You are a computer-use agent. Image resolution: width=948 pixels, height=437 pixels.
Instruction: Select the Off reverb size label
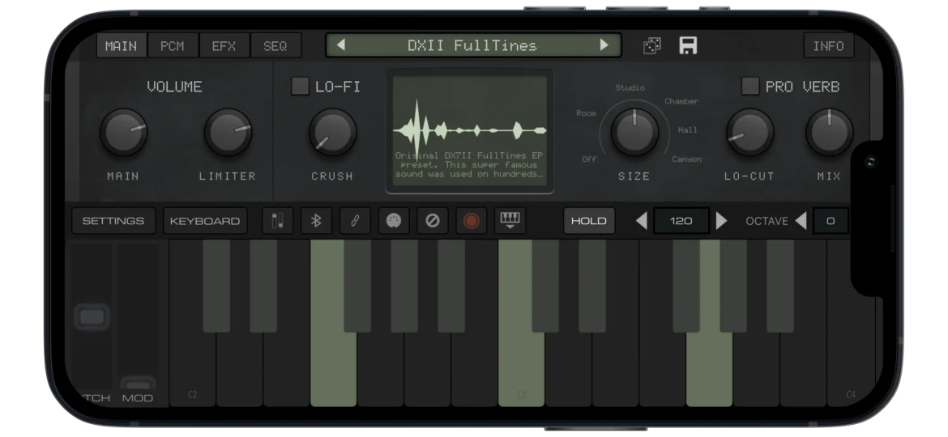(589, 159)
